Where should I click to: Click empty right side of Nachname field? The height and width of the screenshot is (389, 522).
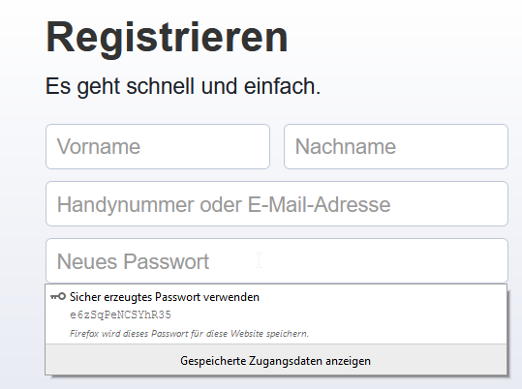453,147
